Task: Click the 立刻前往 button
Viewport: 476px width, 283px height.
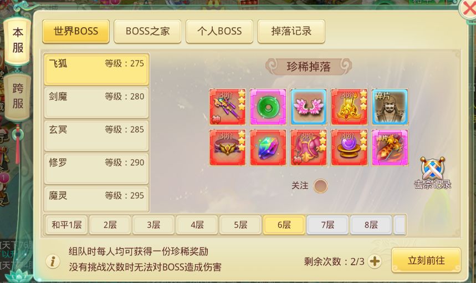Action: coord(426,260)
